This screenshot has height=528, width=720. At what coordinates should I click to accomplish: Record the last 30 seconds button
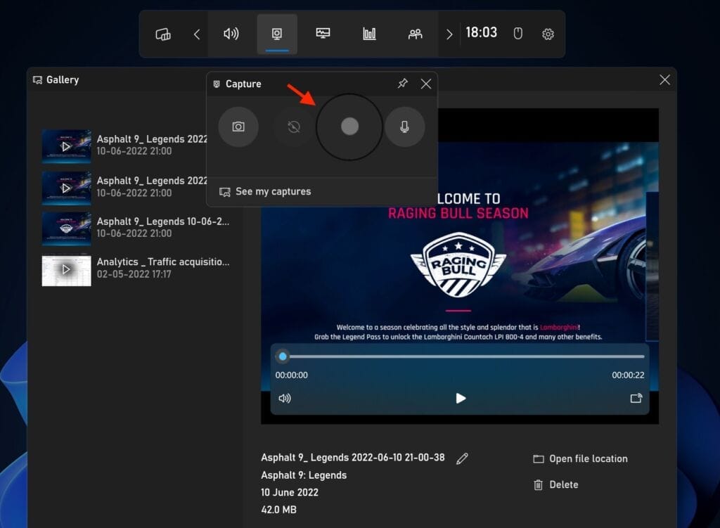click(x=294, y=127)
